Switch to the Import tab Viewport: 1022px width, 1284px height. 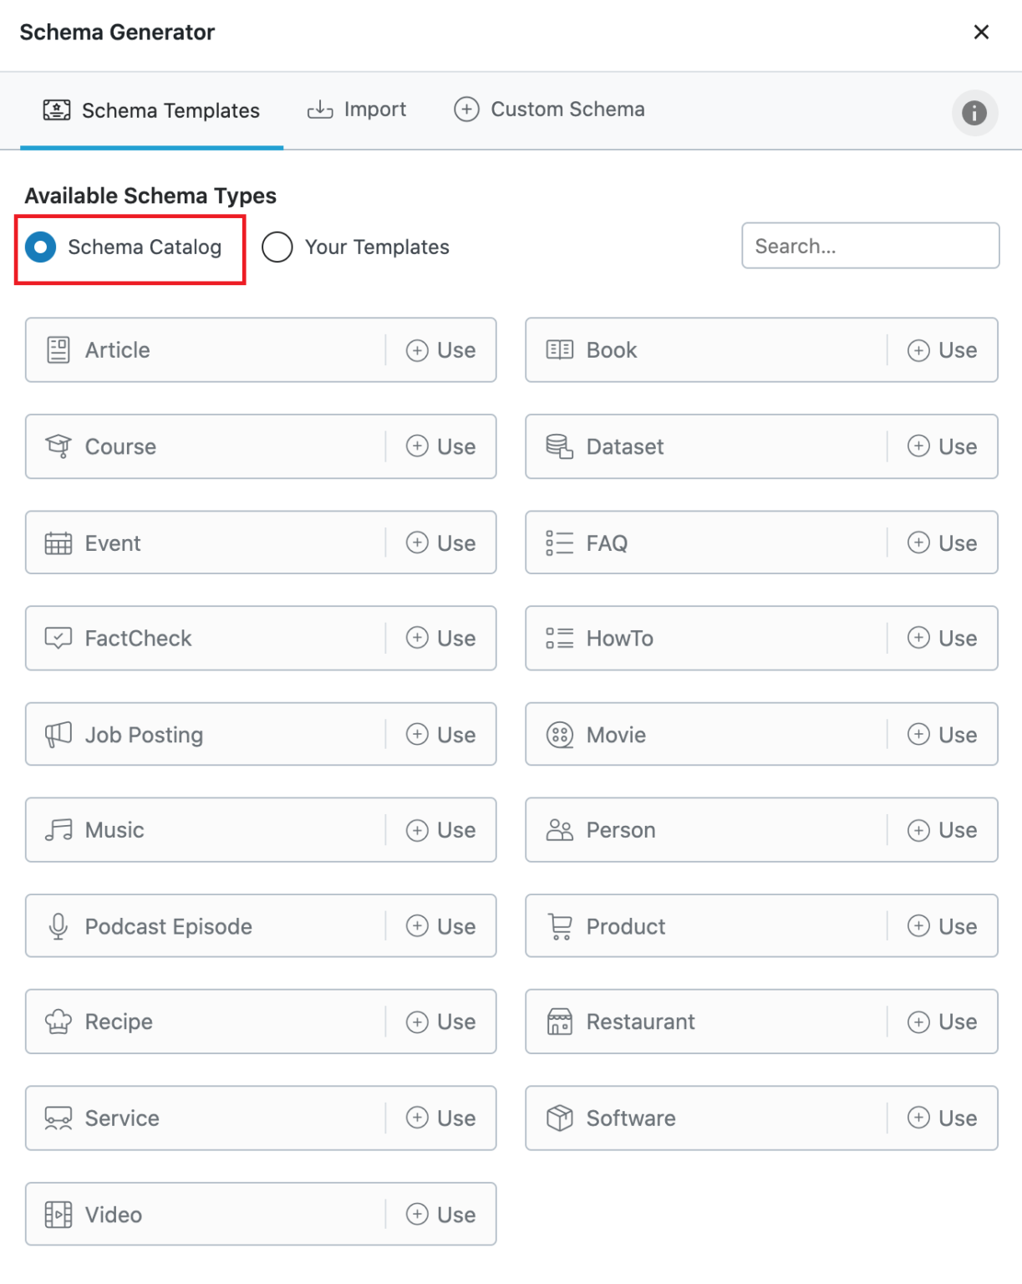(357, 110)
